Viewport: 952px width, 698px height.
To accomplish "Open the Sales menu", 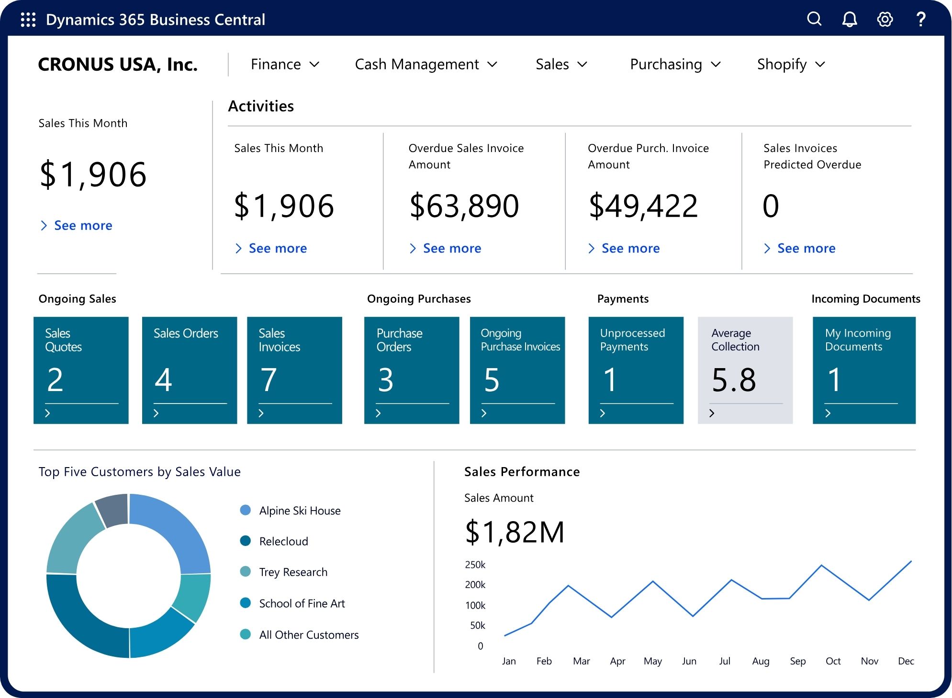I will [x=561, y=65].
